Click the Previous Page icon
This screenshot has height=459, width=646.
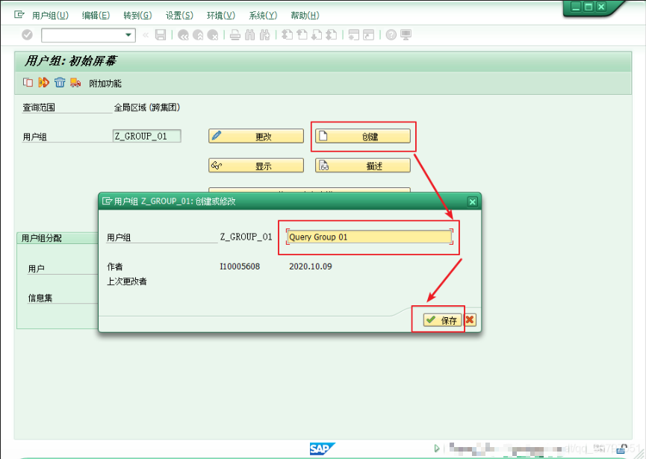pos(302,35)
